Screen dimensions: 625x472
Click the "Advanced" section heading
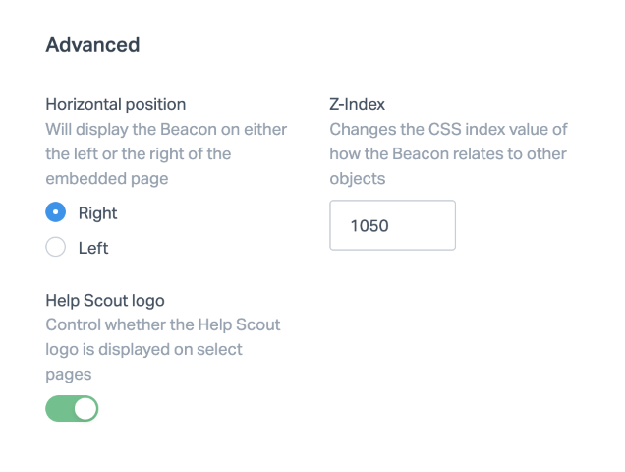92,44
